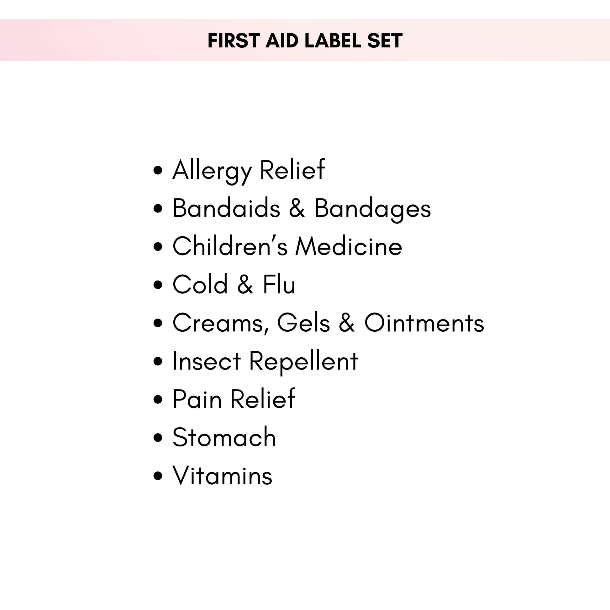Select the bullet before Insect Repellent
The width and height of the screenshot is (610, 610).
coord(158,361)
